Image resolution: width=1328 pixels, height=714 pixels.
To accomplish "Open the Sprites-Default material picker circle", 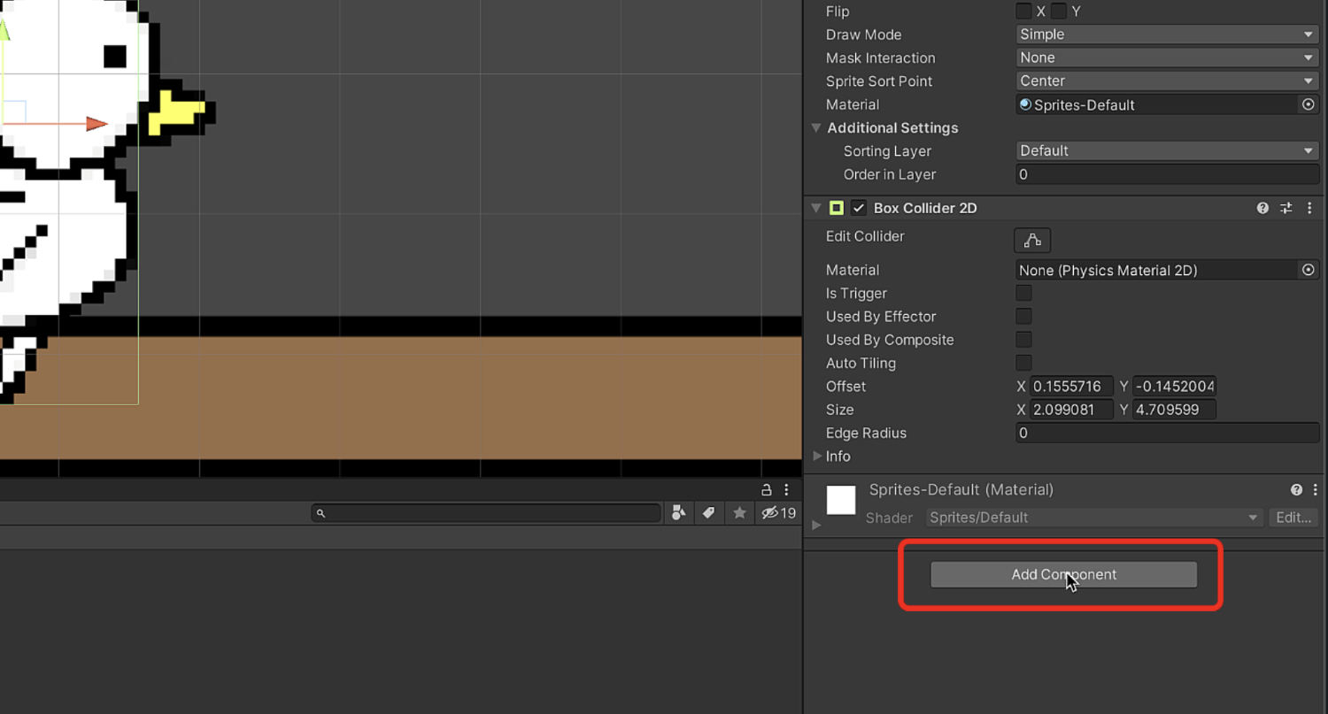I will (x=1308, y=104).
